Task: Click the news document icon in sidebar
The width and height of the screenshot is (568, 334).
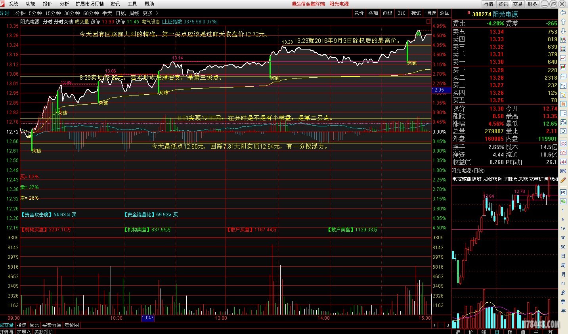Action: click(x=563, y=76)
